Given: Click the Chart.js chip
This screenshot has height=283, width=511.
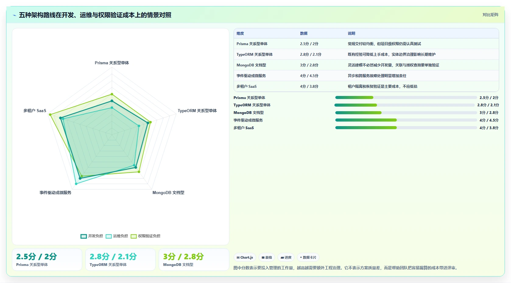Looking at the screenshot, I should coord(245,257).
